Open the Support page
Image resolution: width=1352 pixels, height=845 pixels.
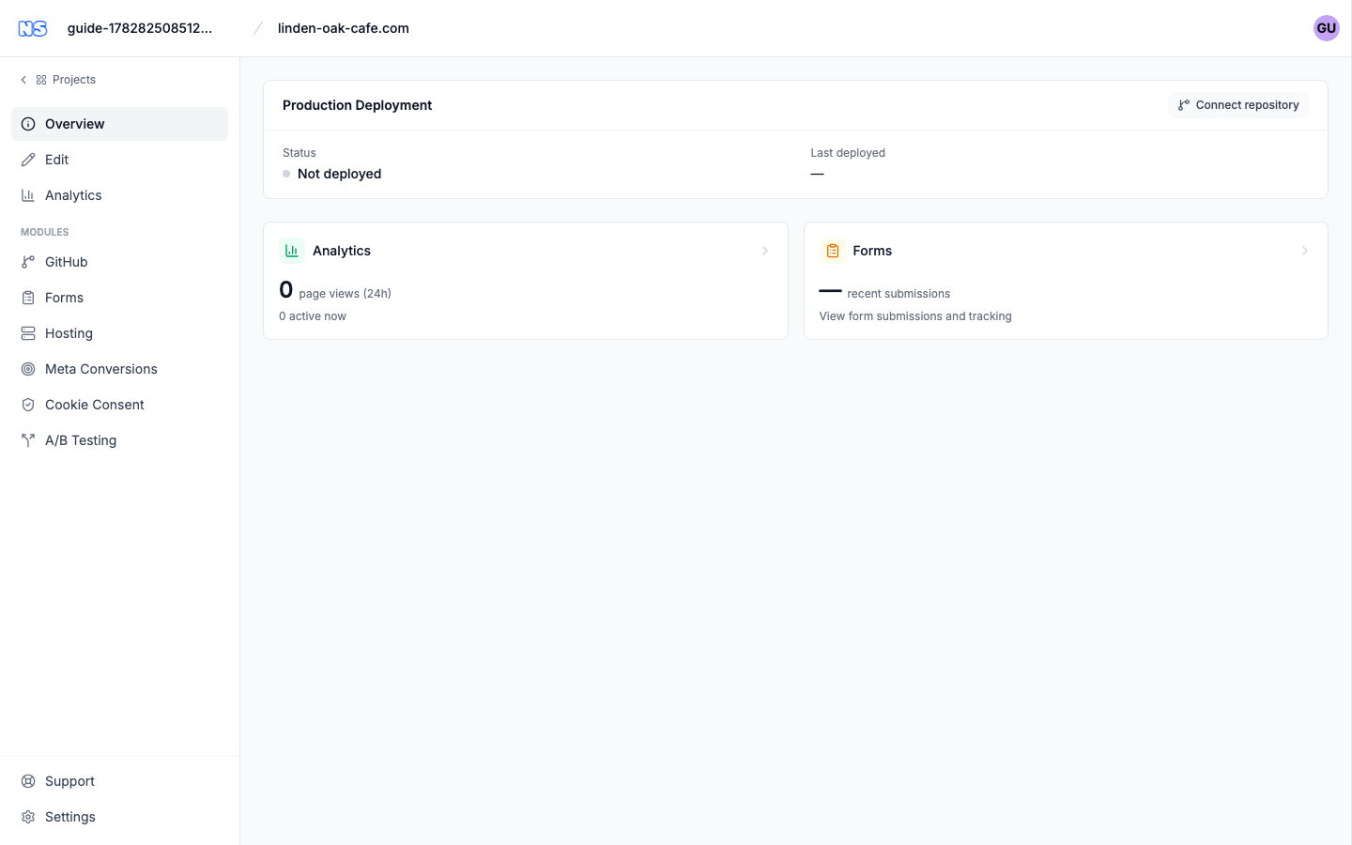click(x=119, y=781)
